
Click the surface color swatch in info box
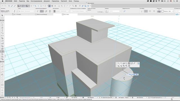click(163, 11)
